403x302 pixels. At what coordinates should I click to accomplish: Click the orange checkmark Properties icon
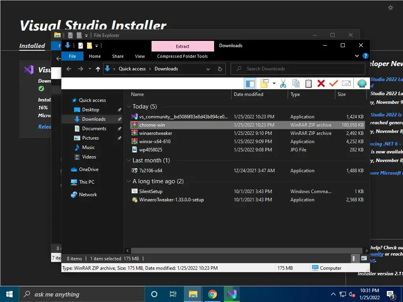coord(334,83)
